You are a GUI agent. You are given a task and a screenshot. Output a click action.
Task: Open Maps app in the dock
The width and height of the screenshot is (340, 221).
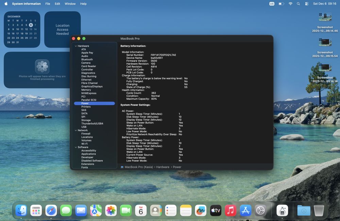tap(96, 210)
